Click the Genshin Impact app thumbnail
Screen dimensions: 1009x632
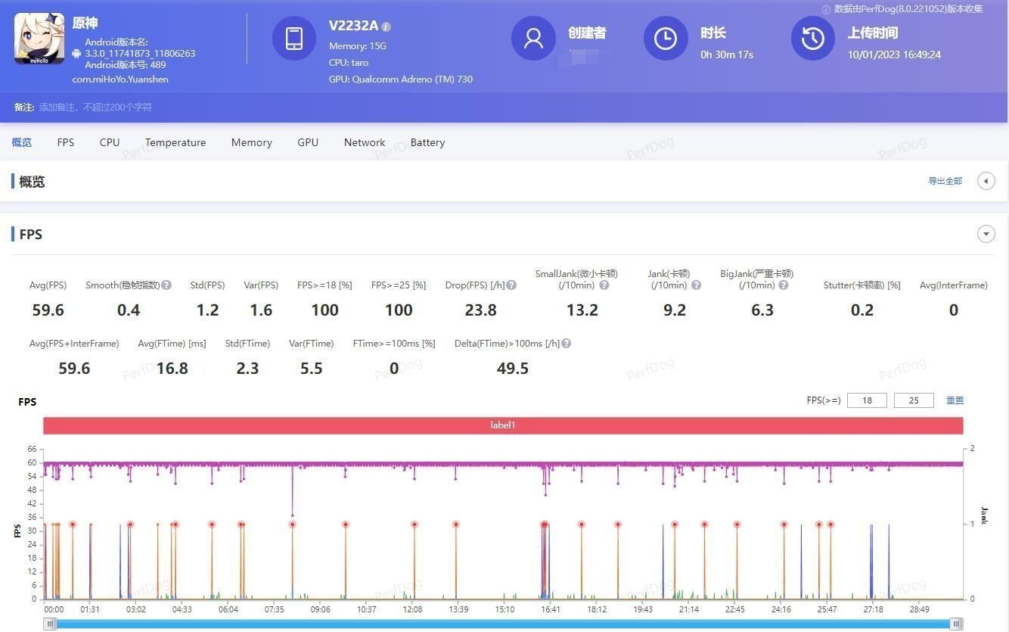[39, 39]
